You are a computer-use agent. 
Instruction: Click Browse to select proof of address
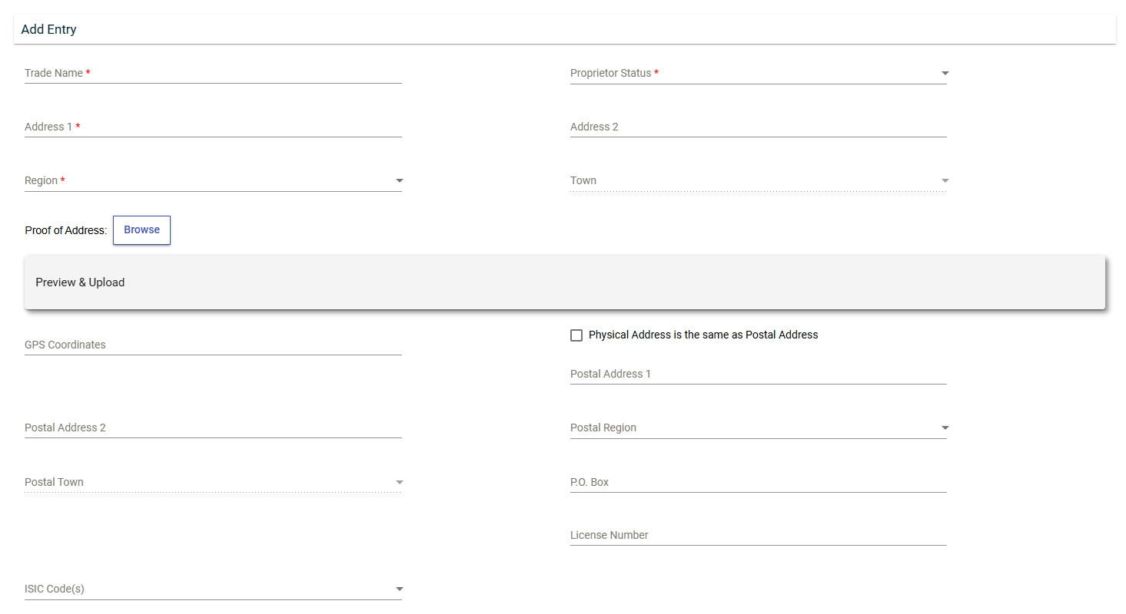(x=141, y=230)
